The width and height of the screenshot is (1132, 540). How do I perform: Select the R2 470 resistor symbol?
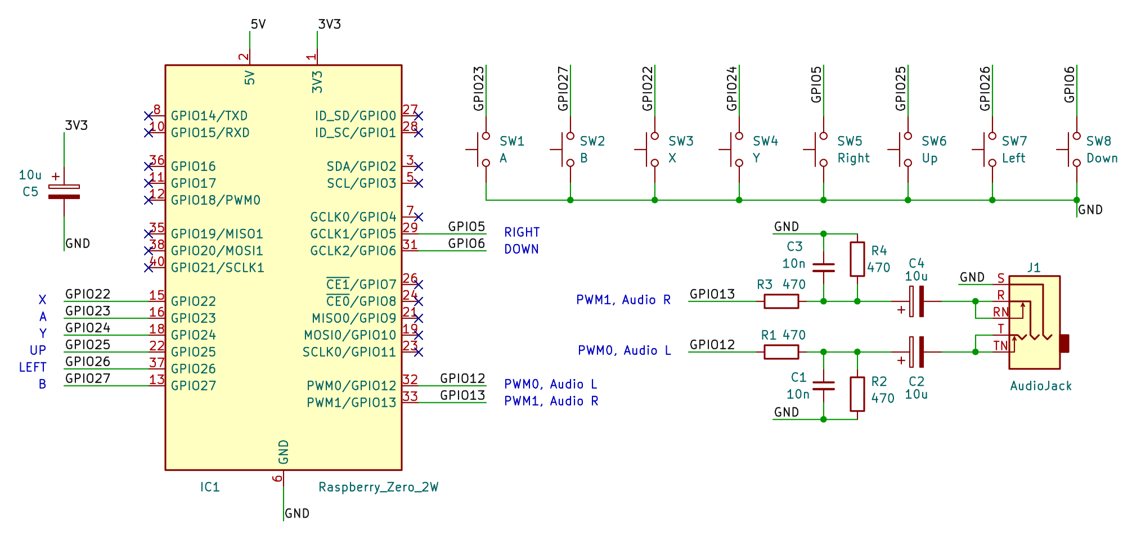tap(857, 394)
